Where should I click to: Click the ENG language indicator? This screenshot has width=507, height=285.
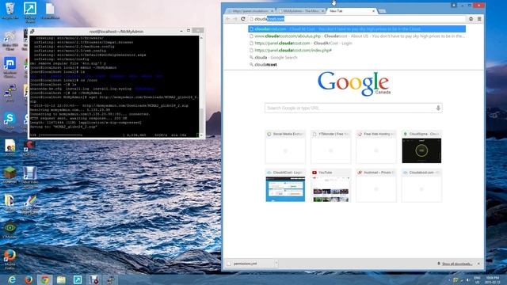click(x=477, y=279)
